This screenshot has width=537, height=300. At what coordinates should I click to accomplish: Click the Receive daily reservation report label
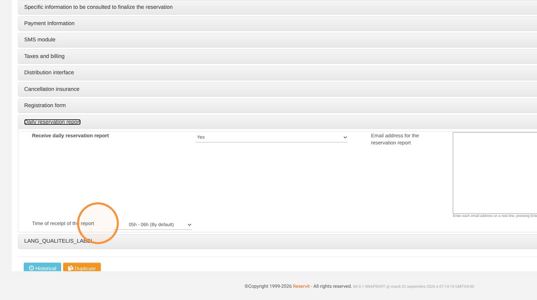tap(70, 136)
